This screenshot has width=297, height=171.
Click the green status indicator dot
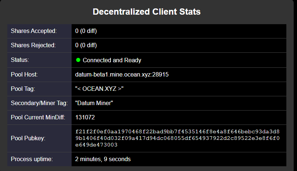point(78,60)
